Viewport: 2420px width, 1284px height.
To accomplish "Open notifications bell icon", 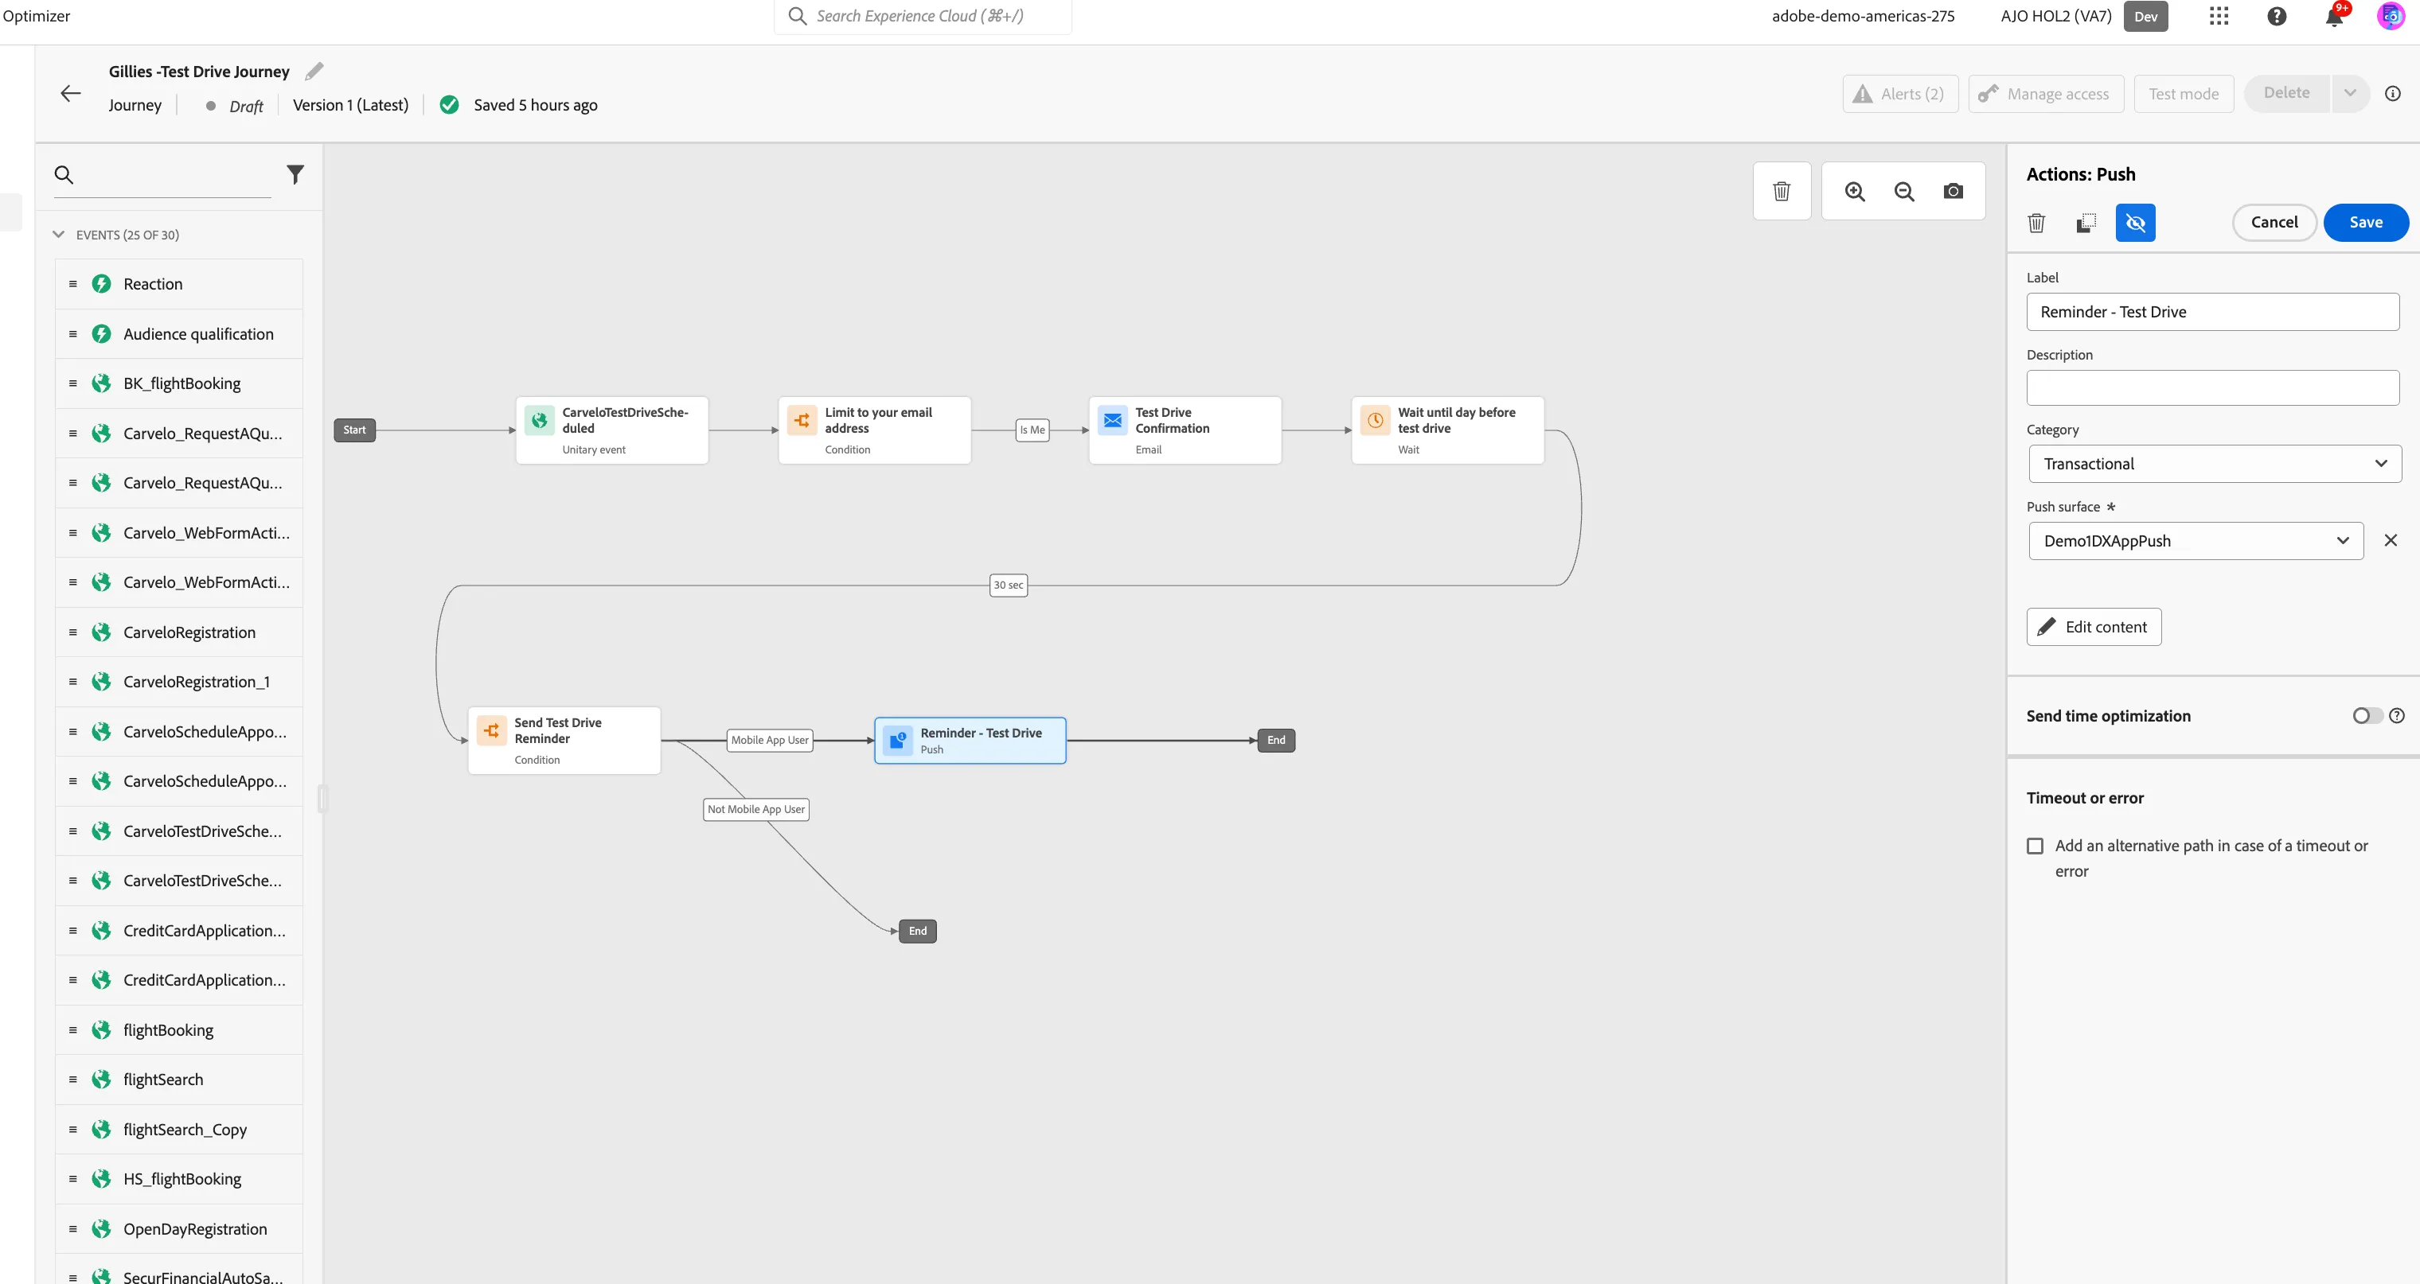I will 2333,16.
